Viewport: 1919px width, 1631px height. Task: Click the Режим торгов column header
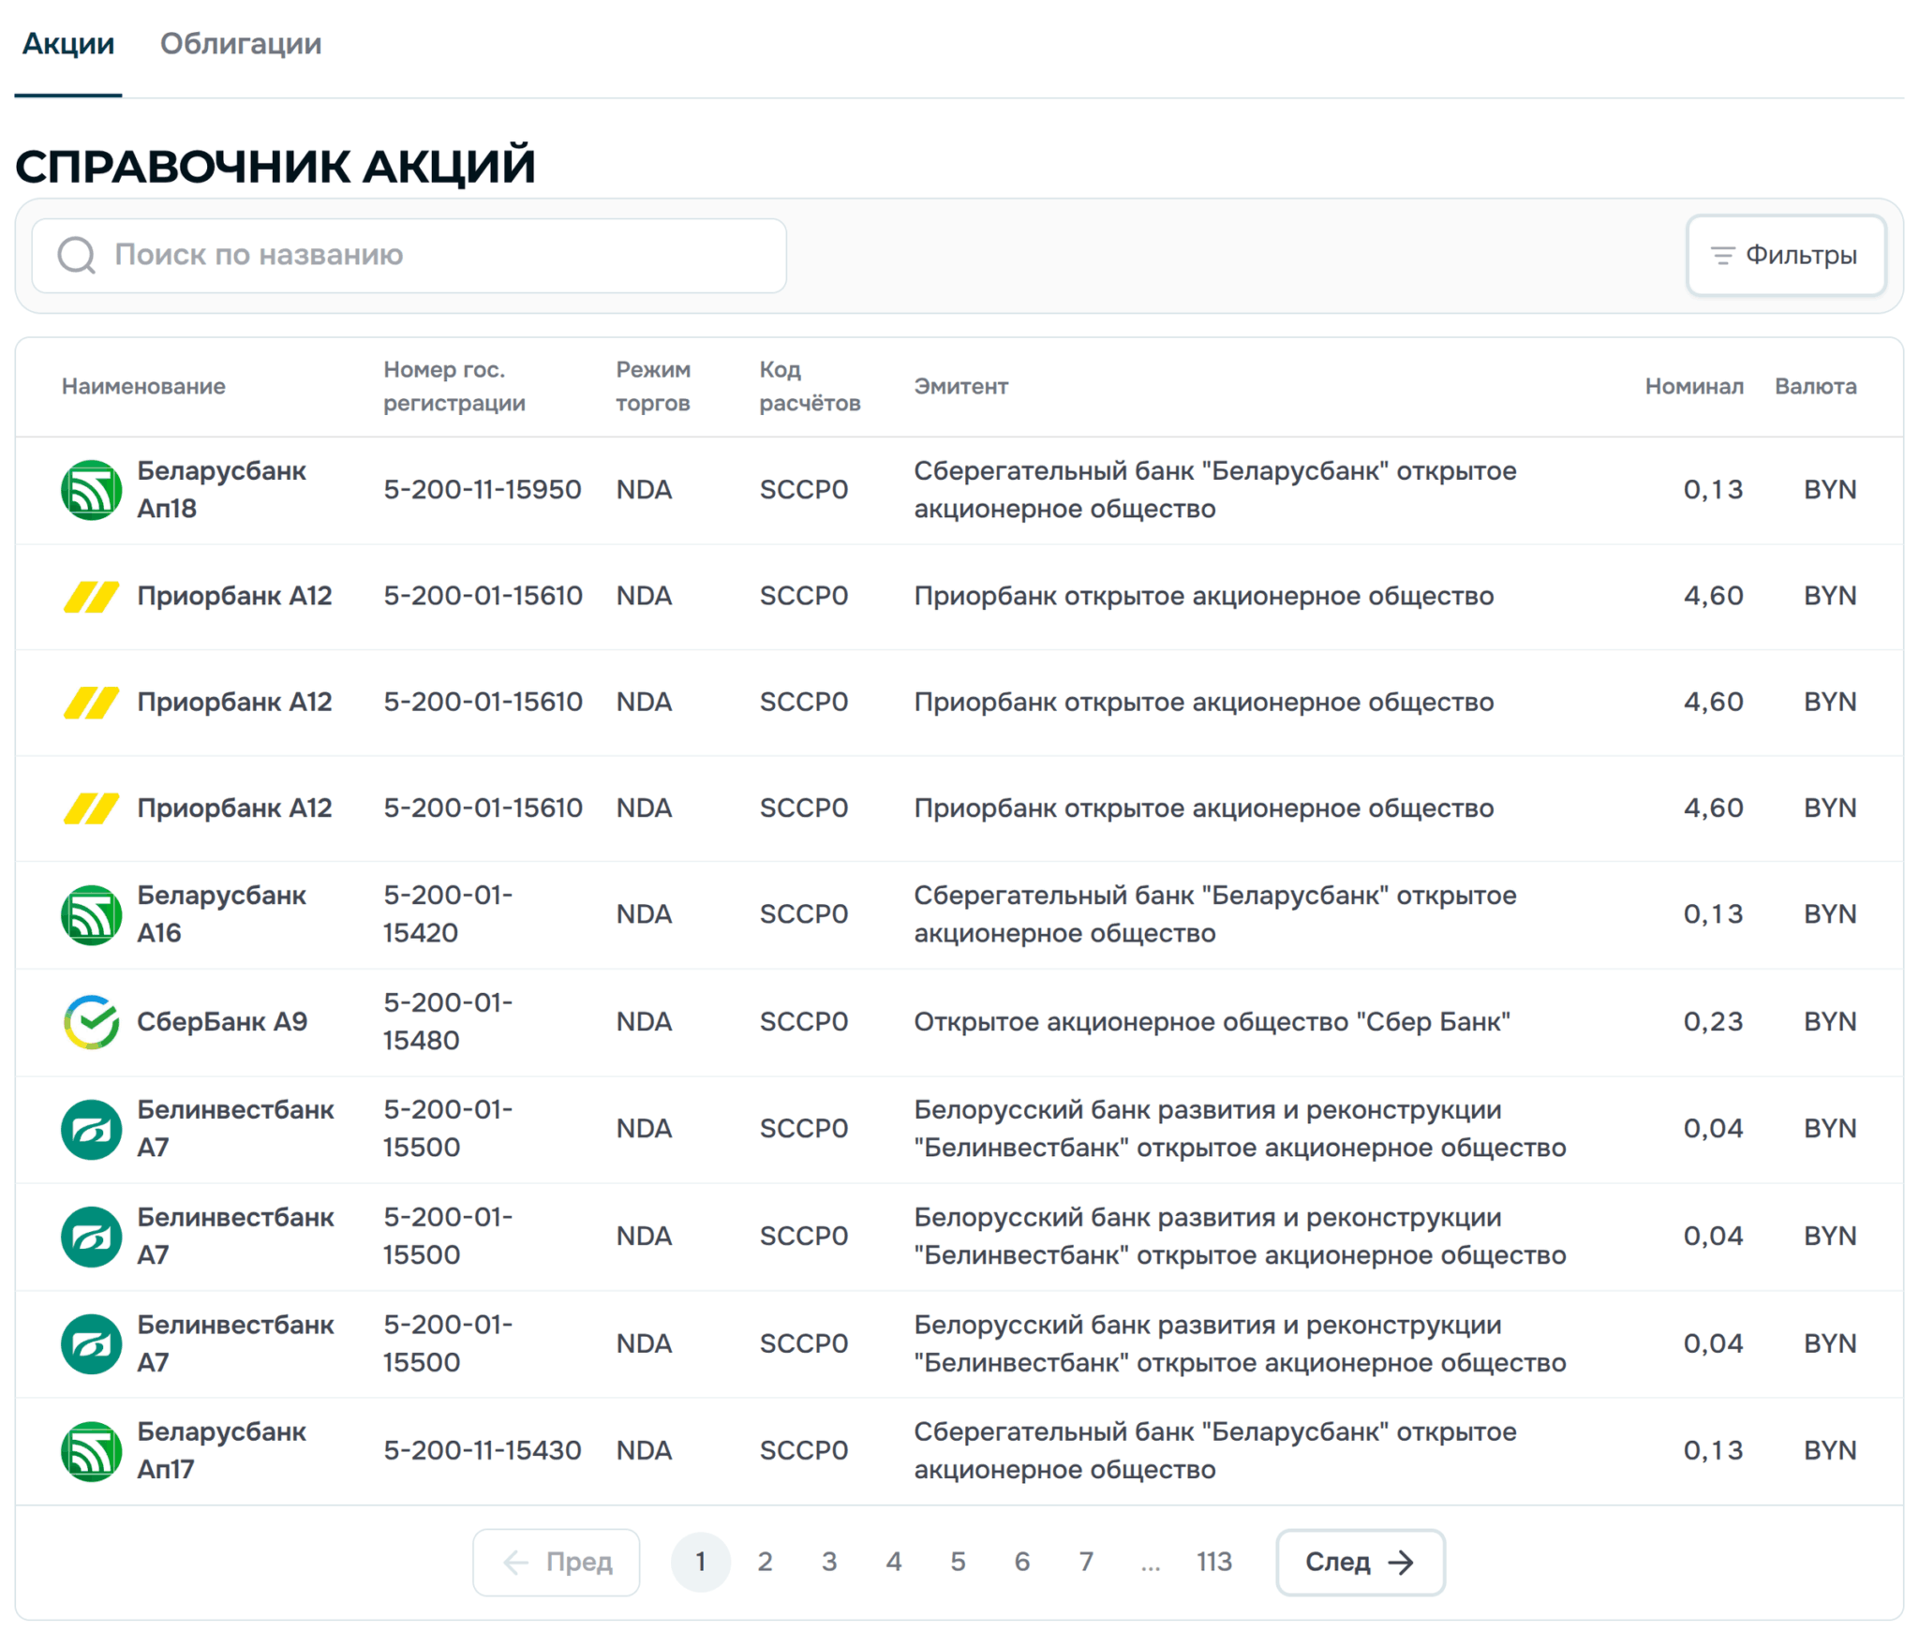click(652, 386)
